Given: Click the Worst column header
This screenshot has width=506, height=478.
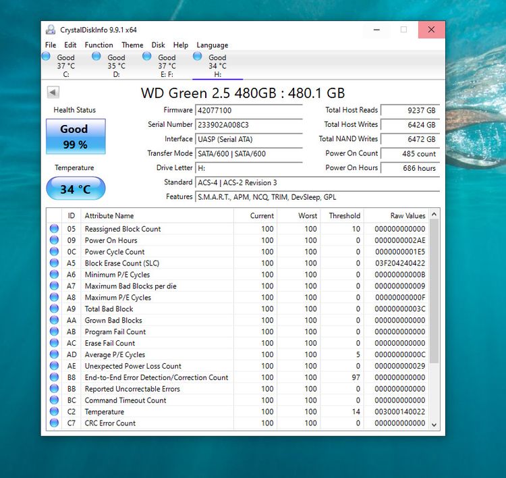Looking at the screenshot, I should click(x=299, y=216).
